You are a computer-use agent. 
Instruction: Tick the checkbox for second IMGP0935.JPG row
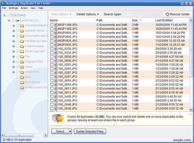(x=52, y=45)
